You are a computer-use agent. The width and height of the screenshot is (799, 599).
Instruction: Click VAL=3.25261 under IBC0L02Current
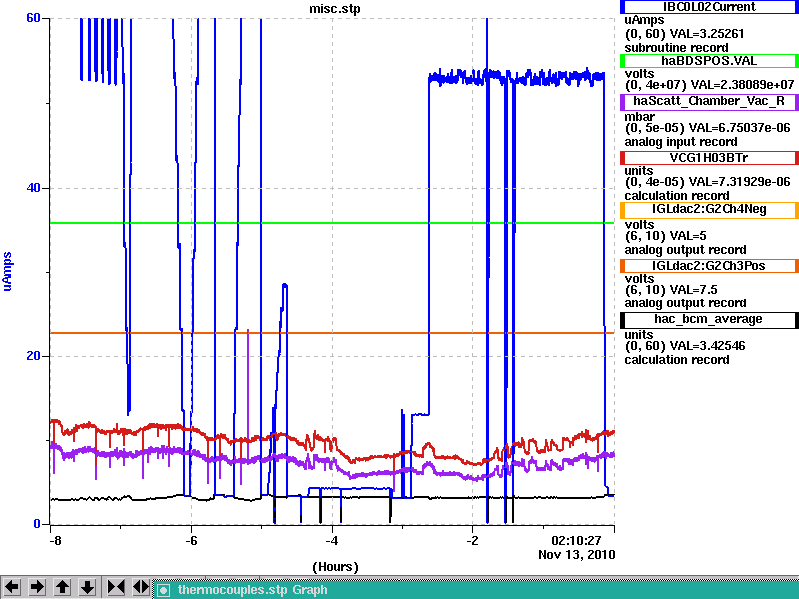click(x=707, y=34)
